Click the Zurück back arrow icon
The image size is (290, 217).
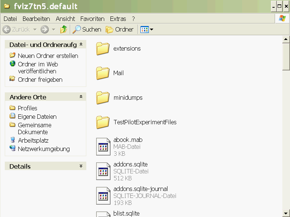[x=7, y=29]
